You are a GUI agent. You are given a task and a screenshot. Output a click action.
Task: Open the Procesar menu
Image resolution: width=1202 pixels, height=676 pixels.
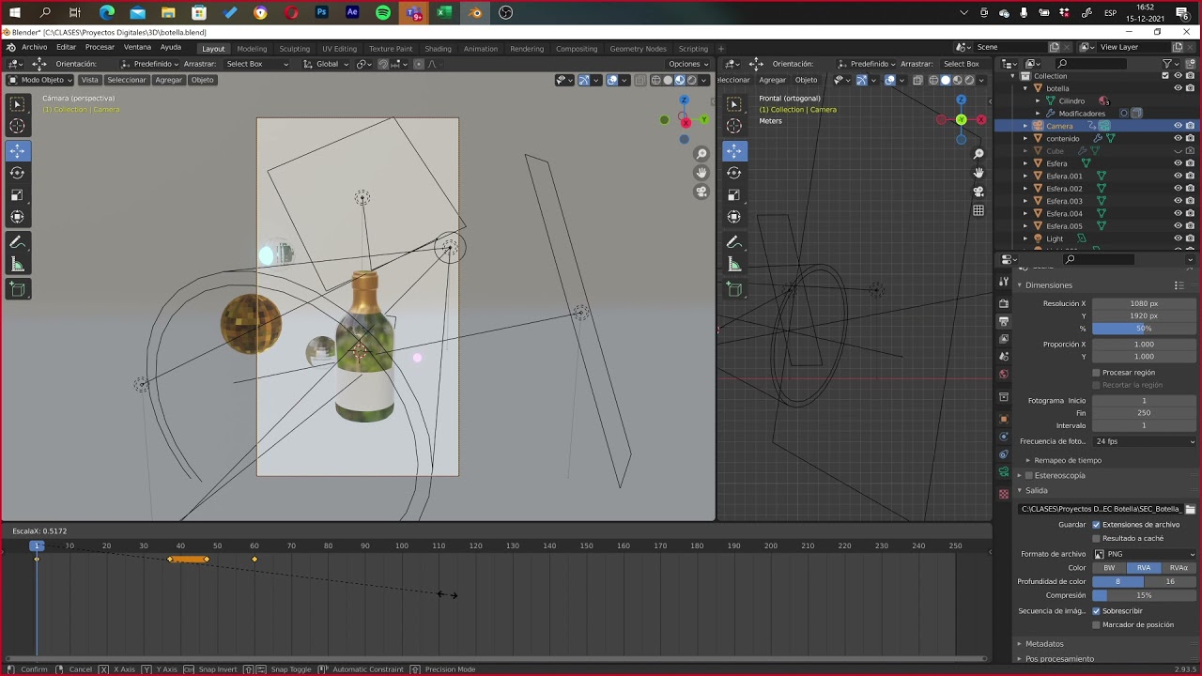click(100, 47)
